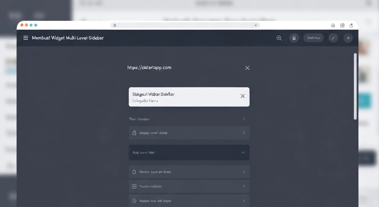Click the pill-shaped 'Stark' button in header
Screen dimensions: 379x207
pos(314,38)
